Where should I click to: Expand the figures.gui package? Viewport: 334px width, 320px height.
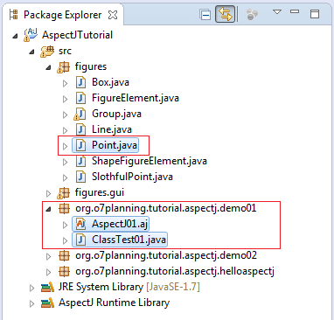[48, 193]
